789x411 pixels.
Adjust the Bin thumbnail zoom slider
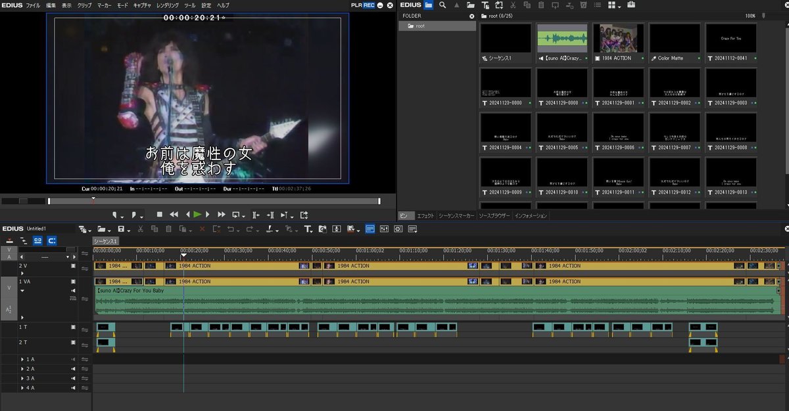[763, 16]
